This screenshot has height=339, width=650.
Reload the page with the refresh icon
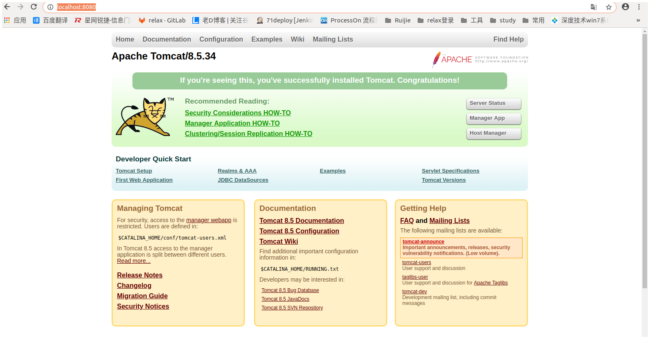click(34, 7)
